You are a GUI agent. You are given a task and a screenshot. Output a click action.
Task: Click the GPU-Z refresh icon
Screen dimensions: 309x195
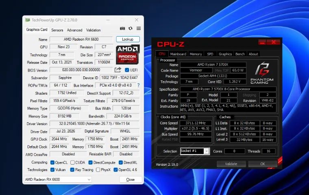131,28
